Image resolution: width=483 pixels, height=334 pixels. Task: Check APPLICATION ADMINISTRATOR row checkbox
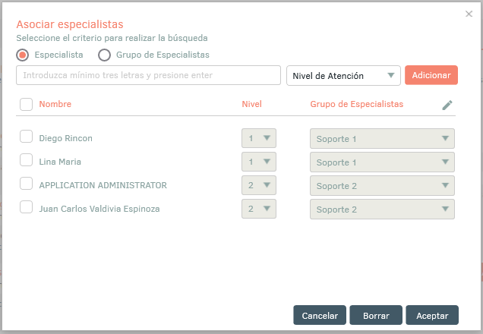(26, 184)
